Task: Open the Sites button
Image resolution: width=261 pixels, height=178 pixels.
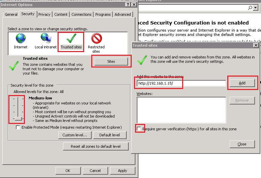Action: tap(111, 61)
